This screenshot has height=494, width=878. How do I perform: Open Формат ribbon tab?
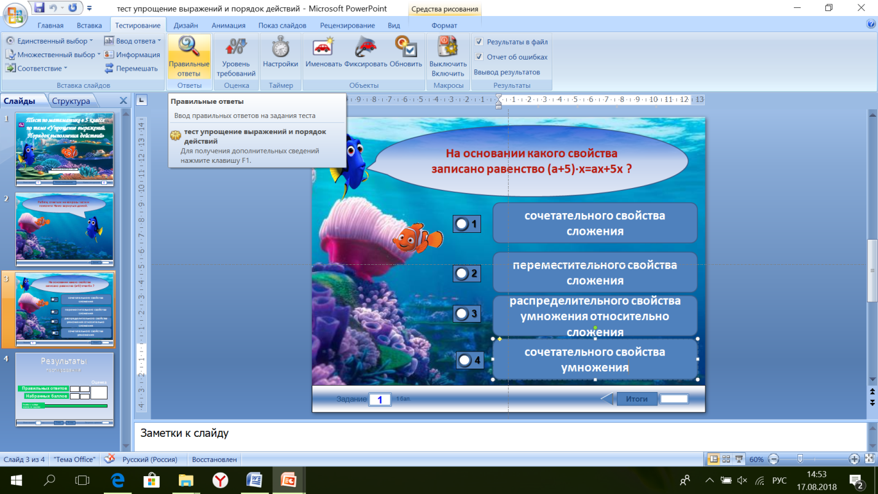point(444,25)
